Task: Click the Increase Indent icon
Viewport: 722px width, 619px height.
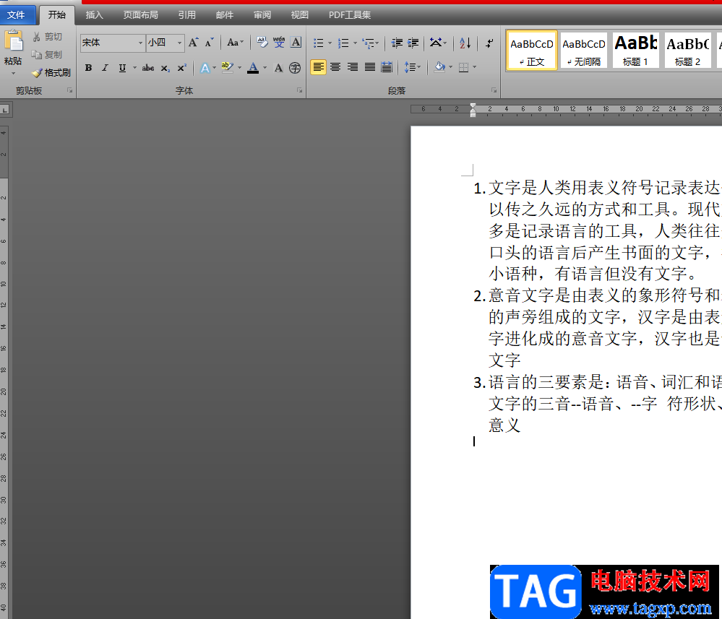Action: (413, 43)
